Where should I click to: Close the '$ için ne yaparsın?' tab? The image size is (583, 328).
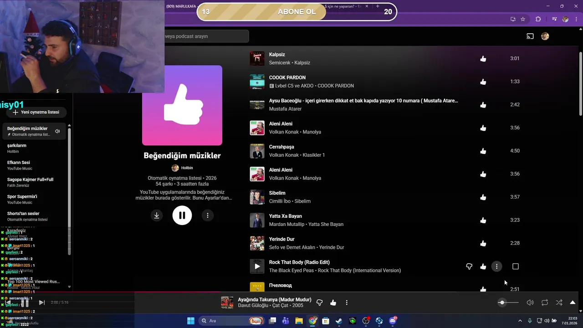(x=367, y=6)
